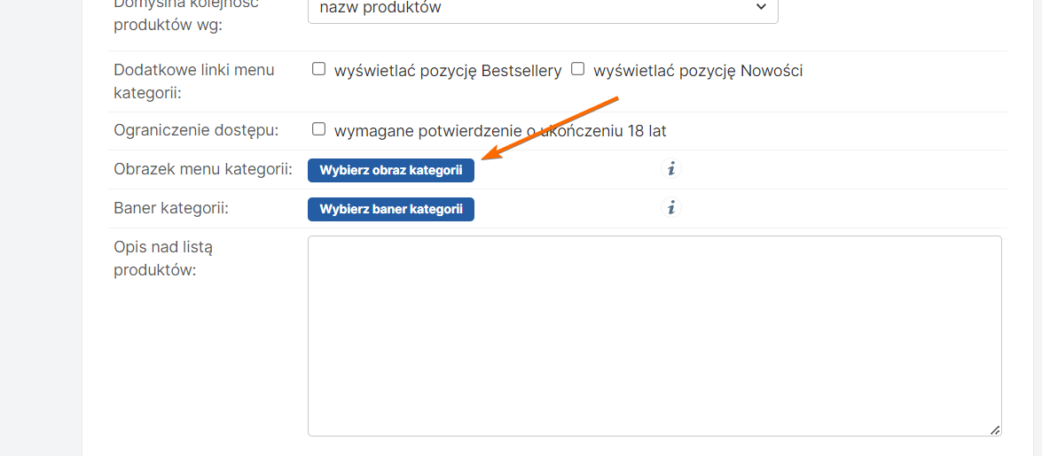
Task: Enable the Nowości position checkbox
Action: [x=578, y=69]
